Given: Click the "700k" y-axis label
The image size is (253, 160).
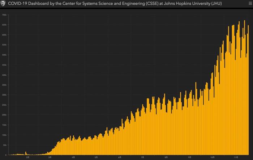Looking at the screenshot, I should click(4, 15).
